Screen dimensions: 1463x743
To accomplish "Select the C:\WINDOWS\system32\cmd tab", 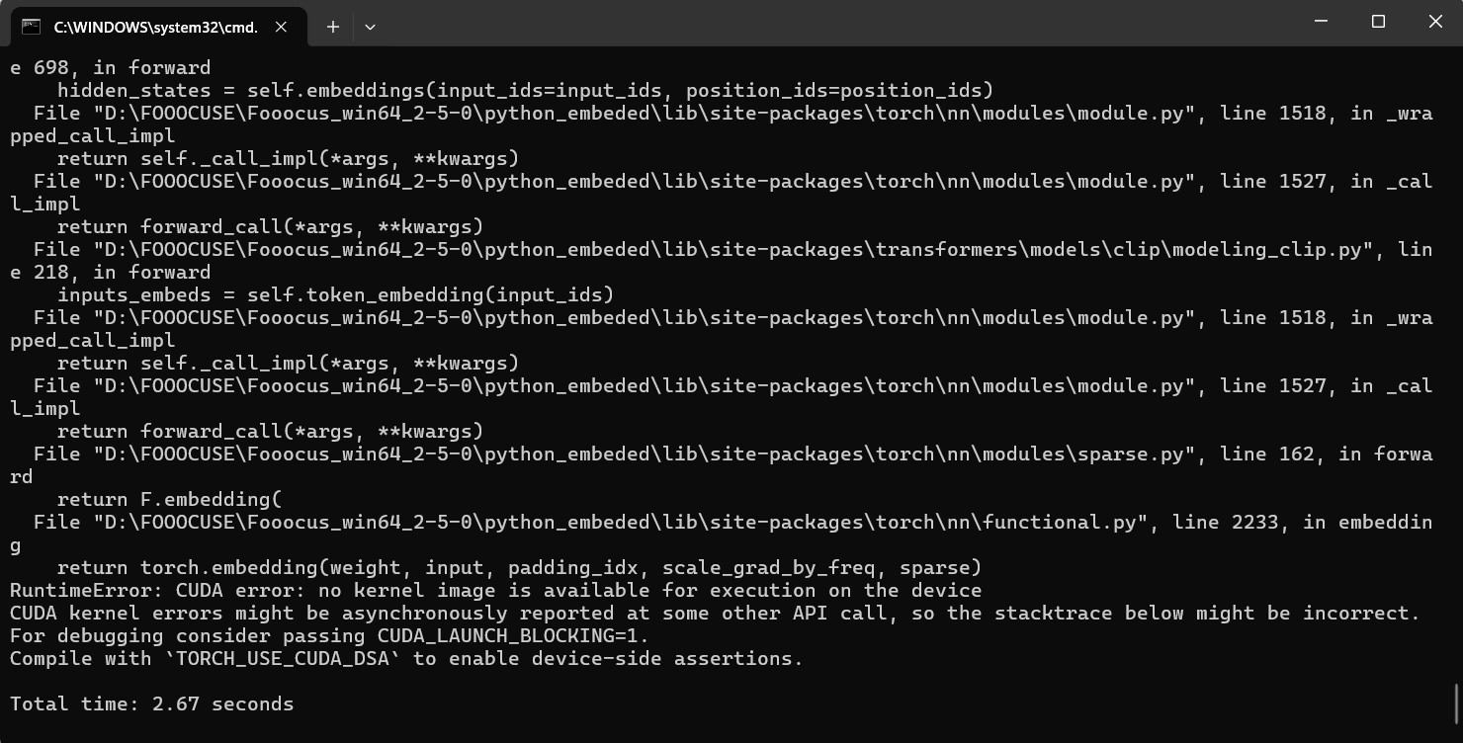I will pos(155,27).
